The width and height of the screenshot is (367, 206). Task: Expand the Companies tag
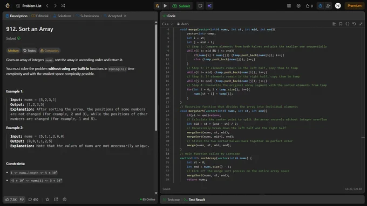50,51
